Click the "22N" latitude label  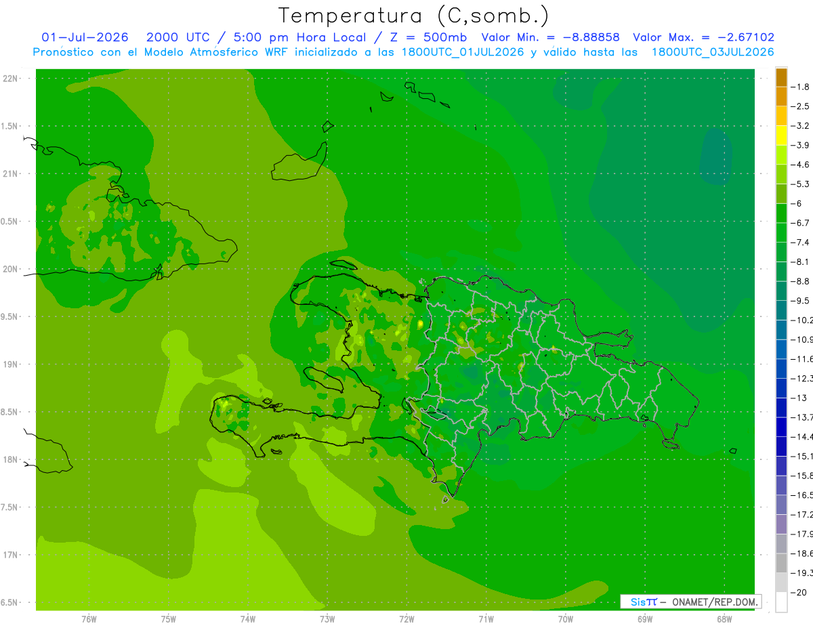click(10, 79)
